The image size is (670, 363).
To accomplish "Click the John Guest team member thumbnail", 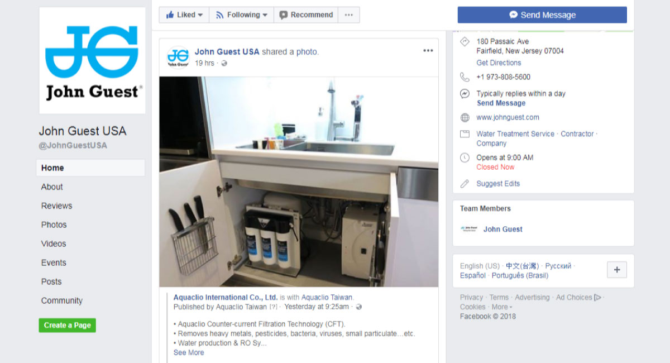I will tap(468, 229).
